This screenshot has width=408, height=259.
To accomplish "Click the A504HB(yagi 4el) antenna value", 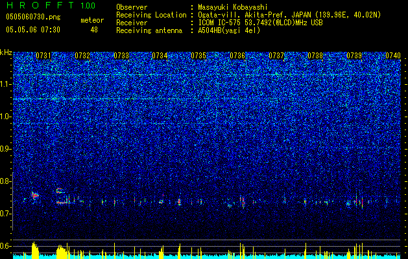I will click(229, 30).
